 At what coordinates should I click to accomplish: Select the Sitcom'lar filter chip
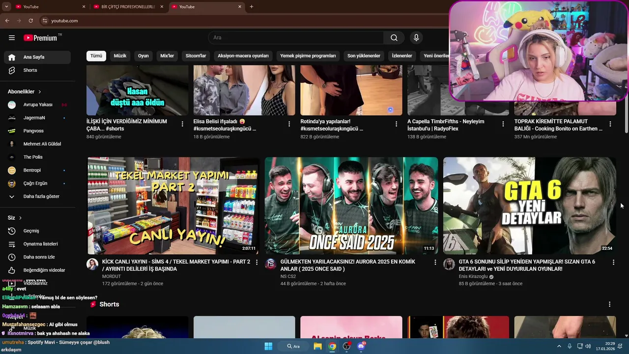tap(196, 56)
